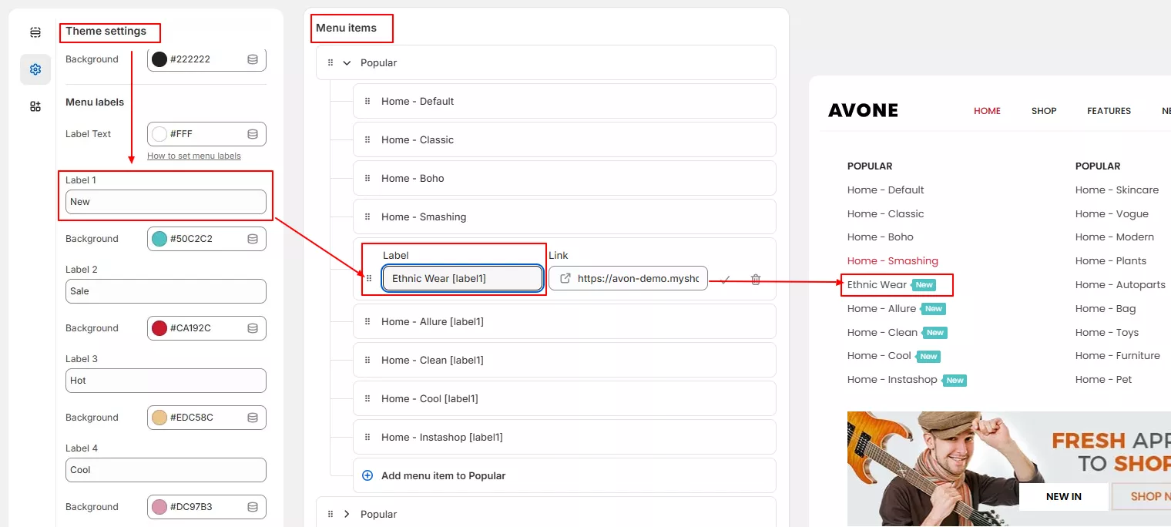
Task: Expand the collapsed Popular group at bottom
Action: click(347, 514)
